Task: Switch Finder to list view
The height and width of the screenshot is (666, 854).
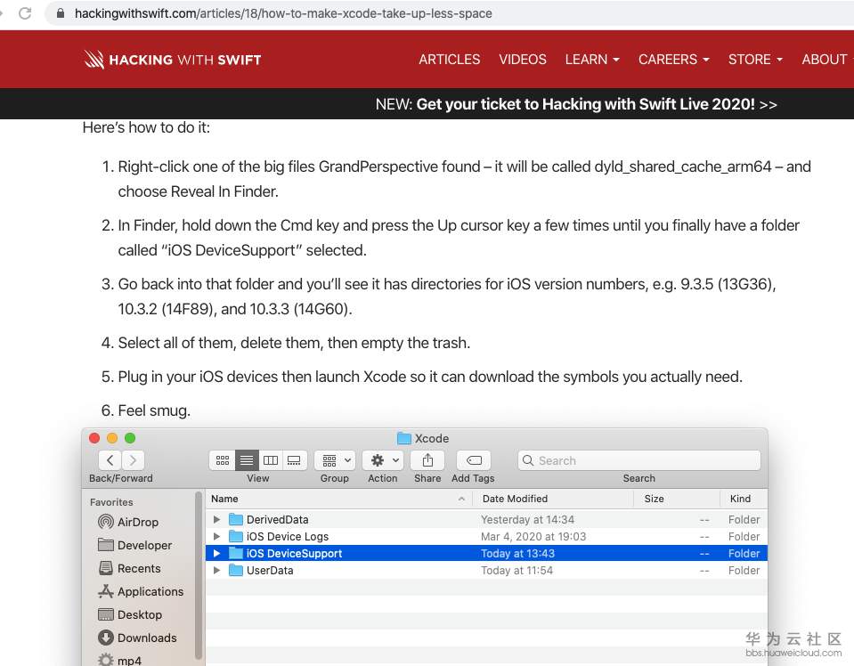Action: pos(246,460)
